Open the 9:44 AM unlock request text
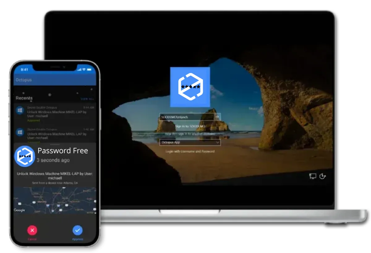The width and height of the screenshot is (371, 253). [x=57, y=114]
